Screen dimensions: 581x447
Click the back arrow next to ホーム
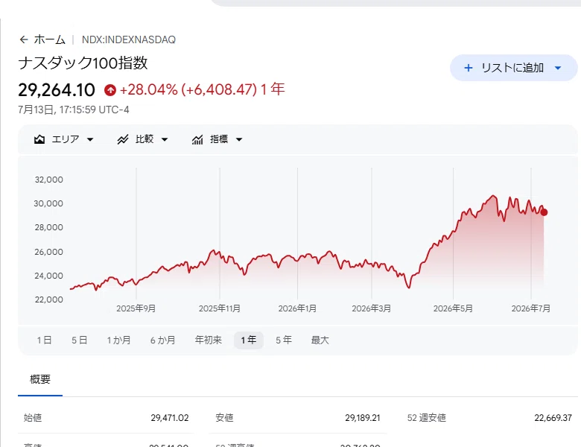(x=24, y=39)
